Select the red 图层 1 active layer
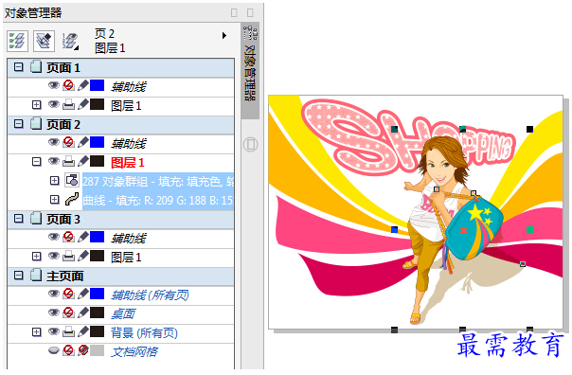 pyautogui.click(x=128, y=162)
